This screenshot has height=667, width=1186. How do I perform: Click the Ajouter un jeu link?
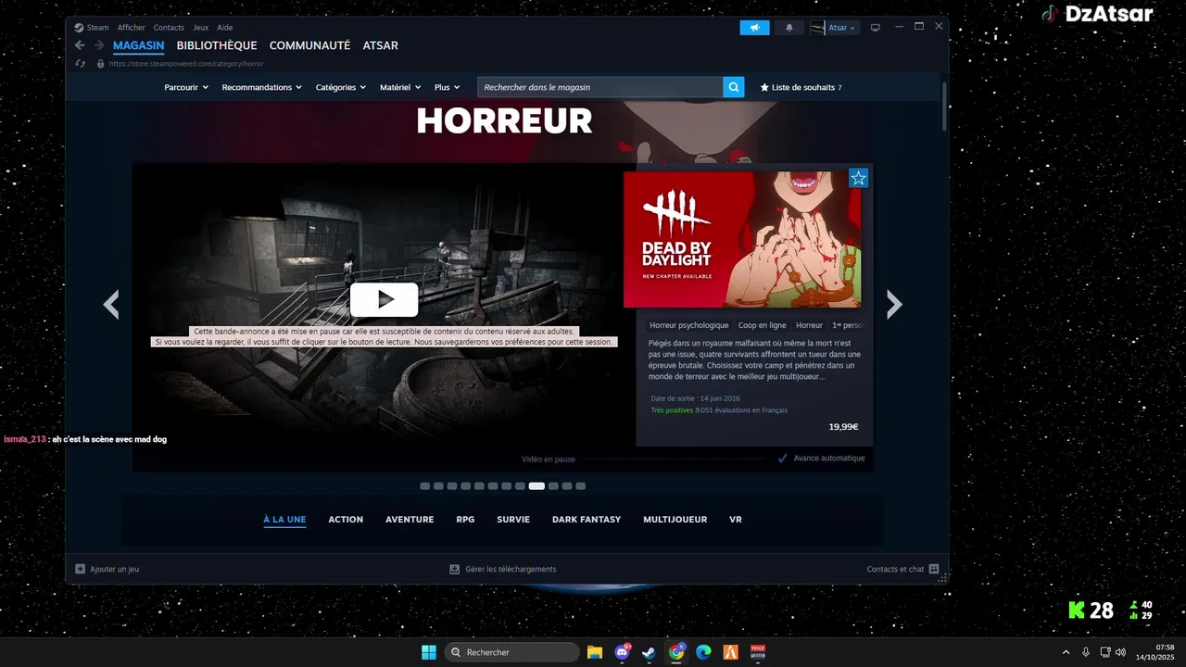[x=115, y=569]
